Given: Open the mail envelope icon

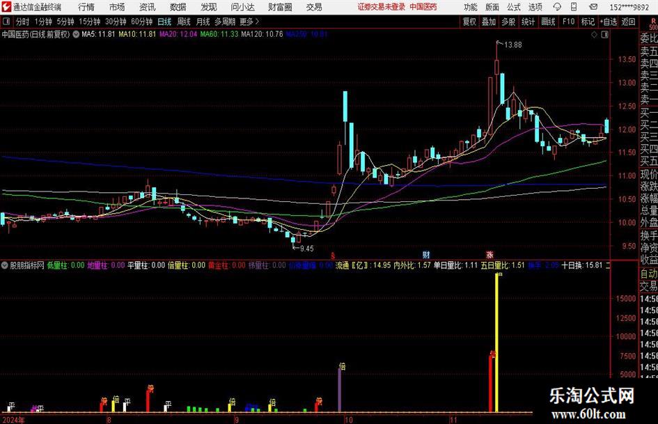Looking at the screenshot, I should coord(593,7).
